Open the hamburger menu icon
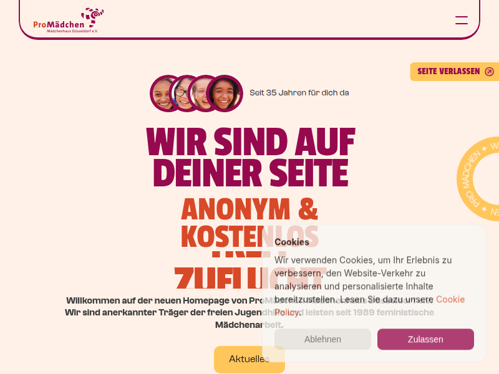This screenshot has width=499, height=374. (x=461, y=21)
